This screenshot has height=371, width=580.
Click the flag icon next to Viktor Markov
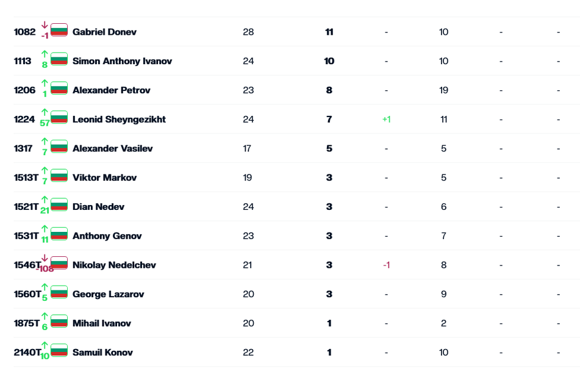coord(59,176)
